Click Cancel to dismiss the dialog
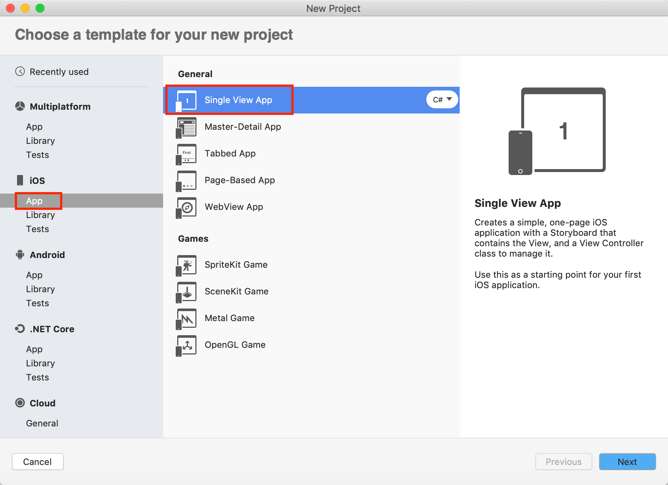 (37, 462)
